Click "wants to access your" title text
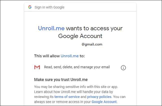Image resolution: width=162 pixels, height=106 pixels. pos(94,28)
